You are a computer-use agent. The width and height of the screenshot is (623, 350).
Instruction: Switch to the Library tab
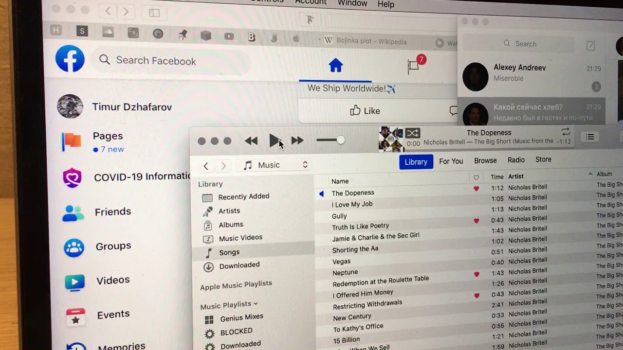416,162
